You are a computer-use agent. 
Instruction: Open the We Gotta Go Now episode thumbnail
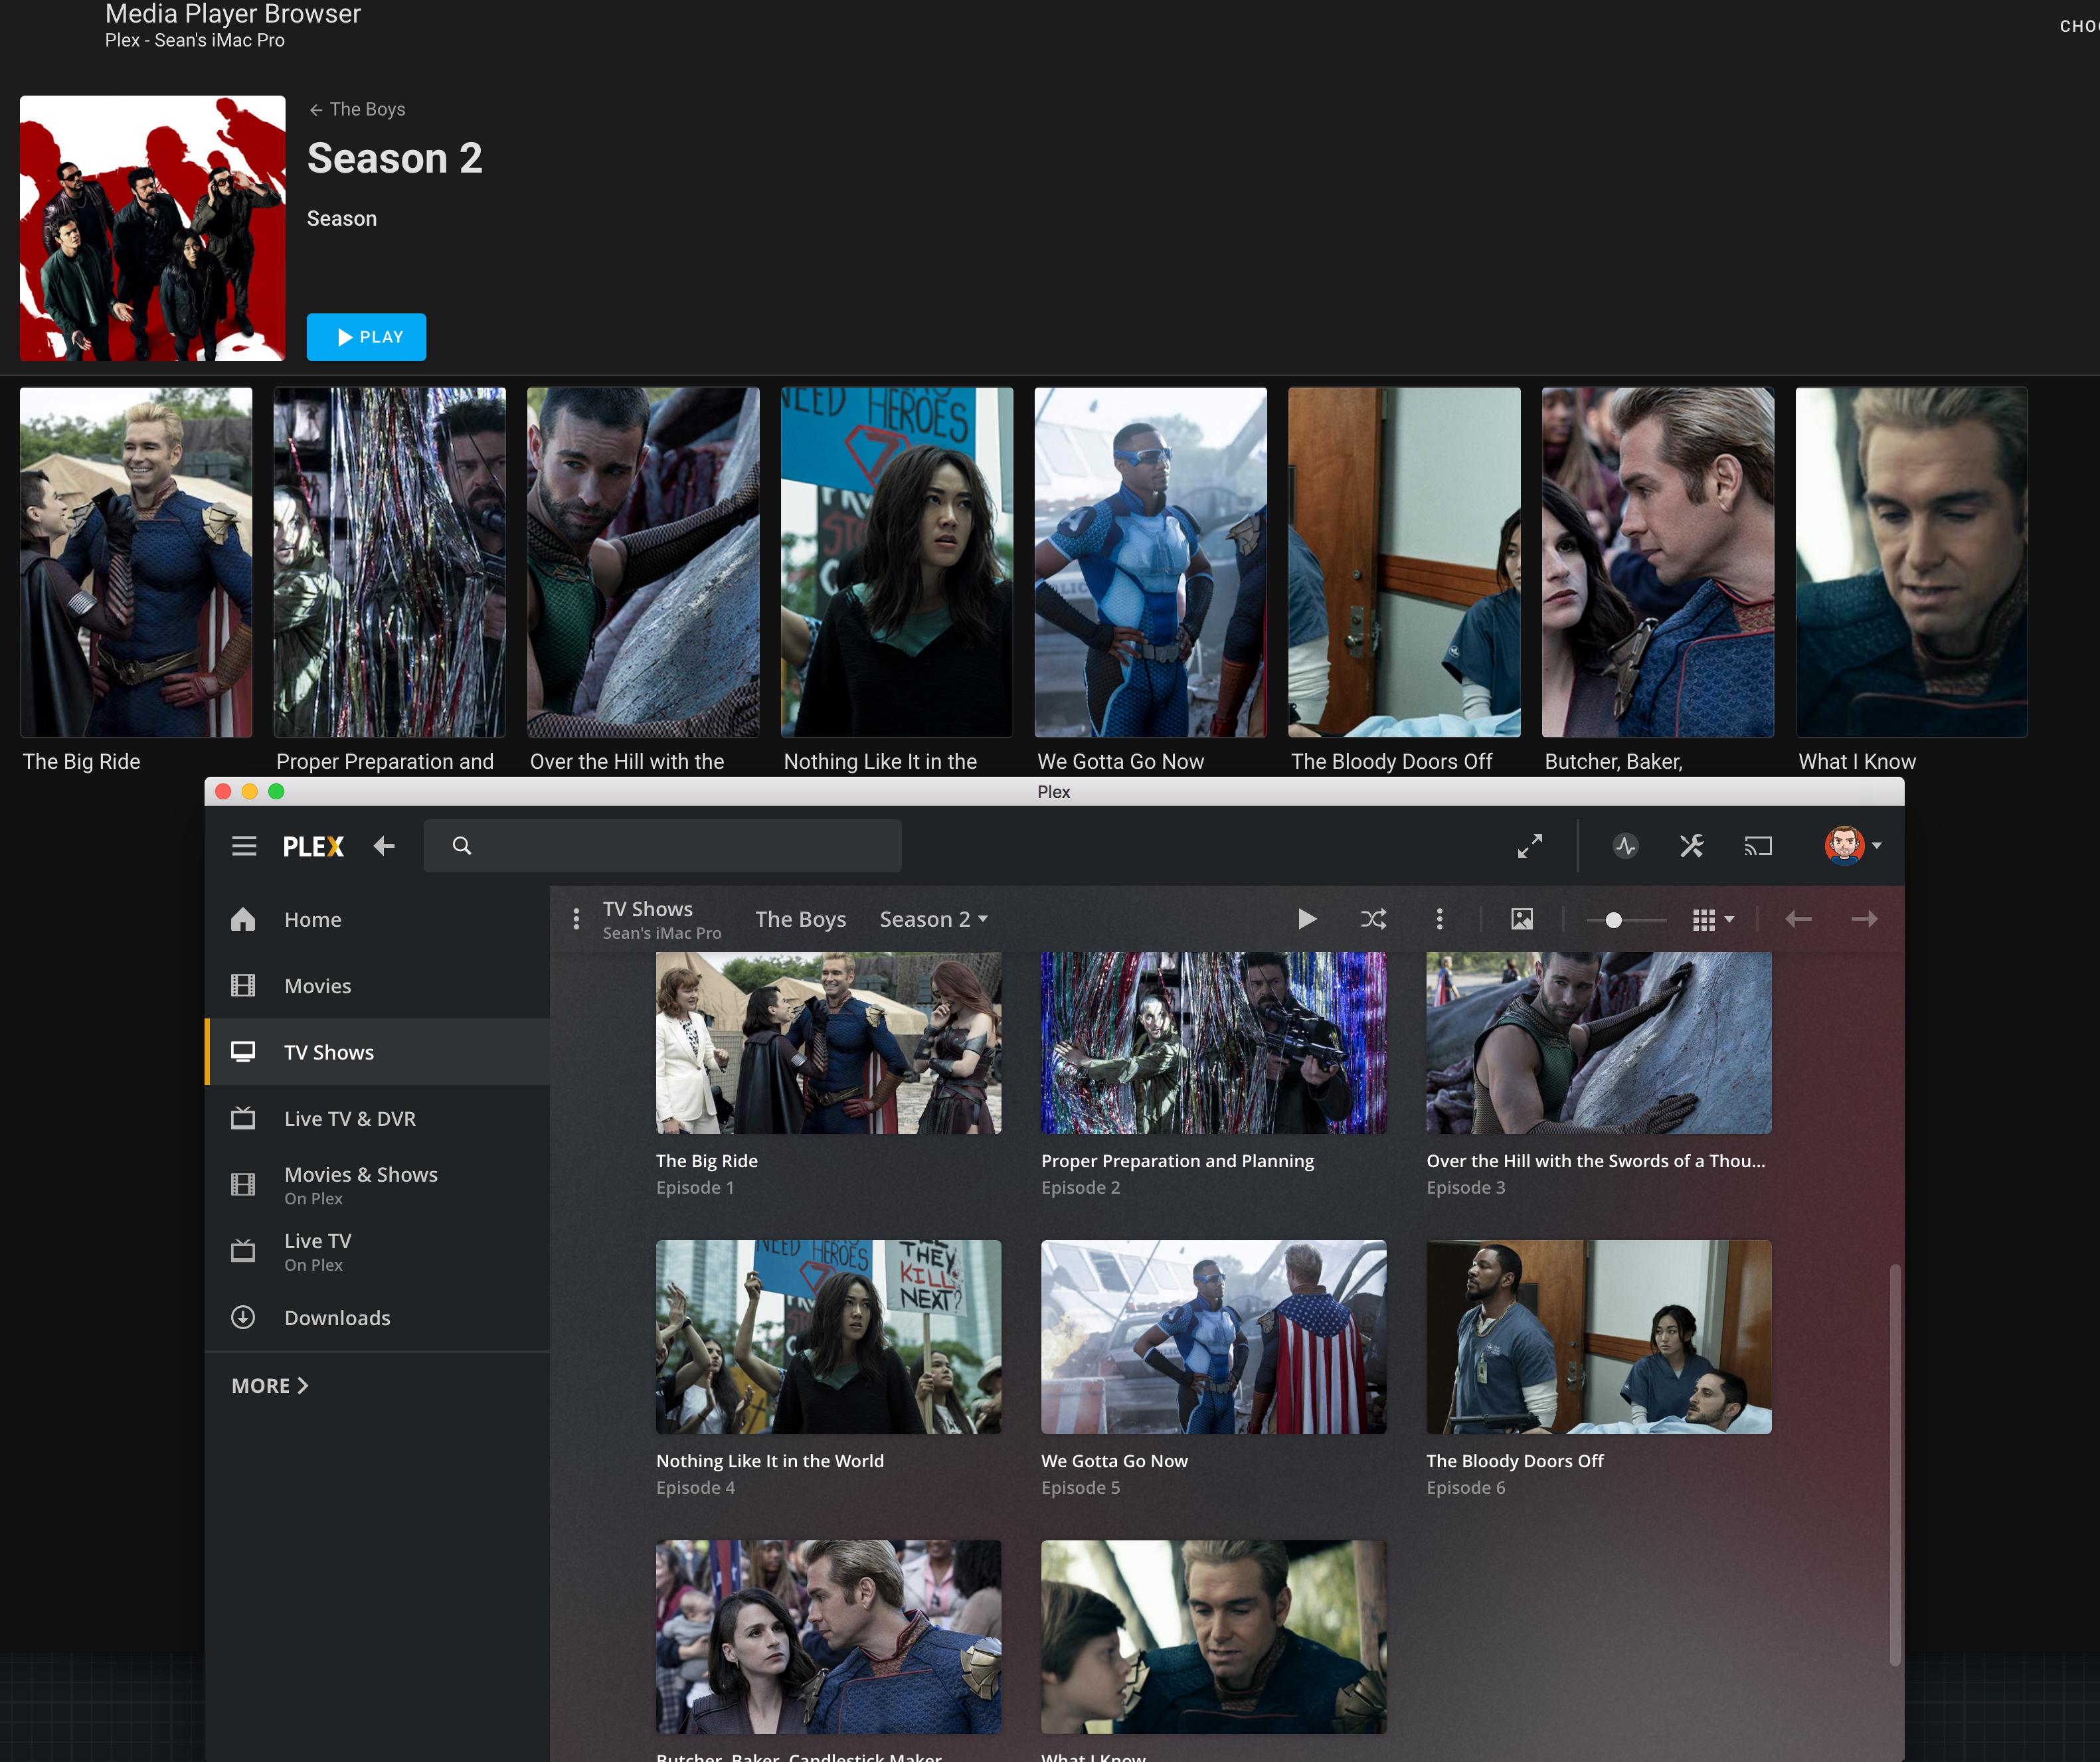(1213, 1336)
